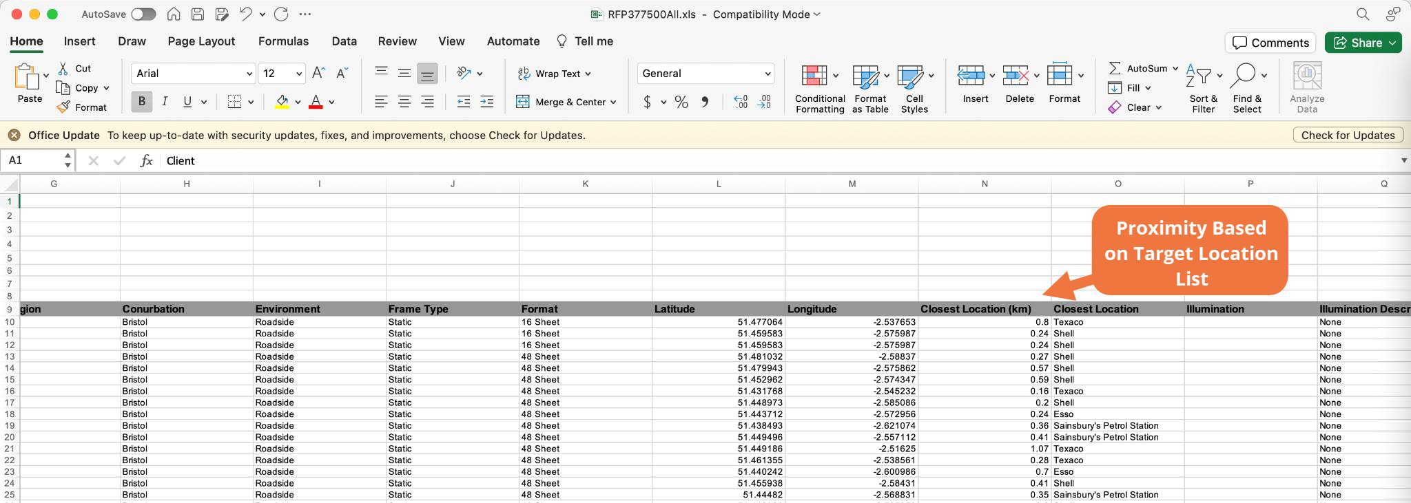This screenshot has width=1411, height=503.
Task: Click the Share button
Action: 1363,43
